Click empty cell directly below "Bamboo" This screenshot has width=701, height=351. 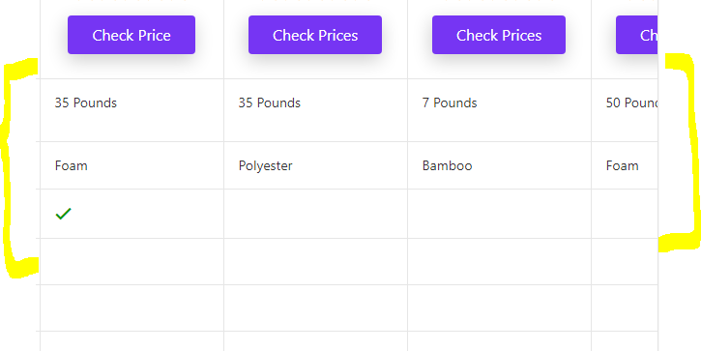click(499, 214)
